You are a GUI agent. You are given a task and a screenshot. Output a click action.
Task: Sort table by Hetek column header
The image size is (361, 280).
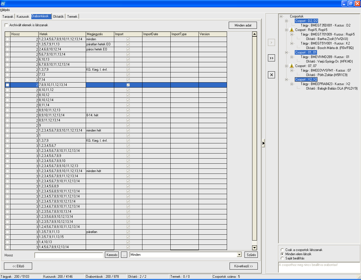62,34
